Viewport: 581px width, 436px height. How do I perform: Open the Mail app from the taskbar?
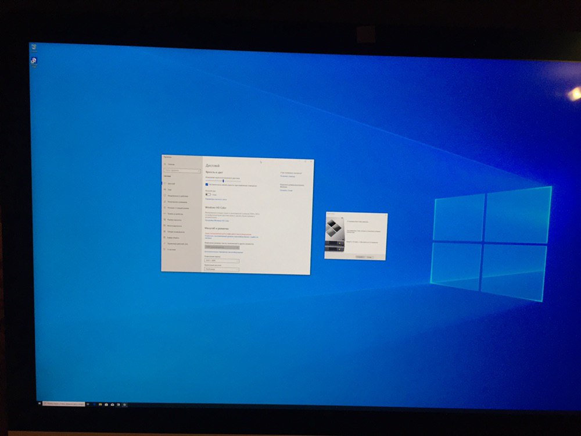(112, 405)
